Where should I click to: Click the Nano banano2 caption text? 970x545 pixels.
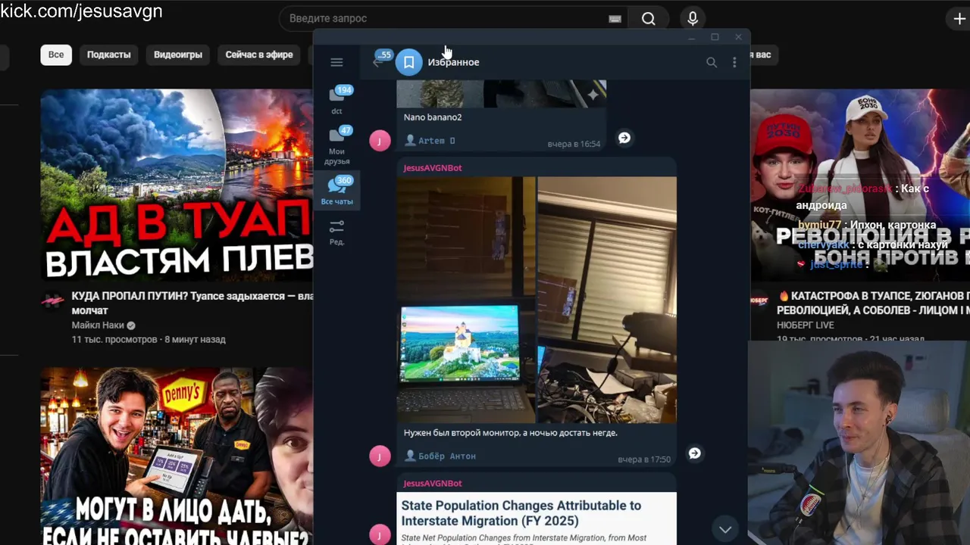(x=433, y=117)
